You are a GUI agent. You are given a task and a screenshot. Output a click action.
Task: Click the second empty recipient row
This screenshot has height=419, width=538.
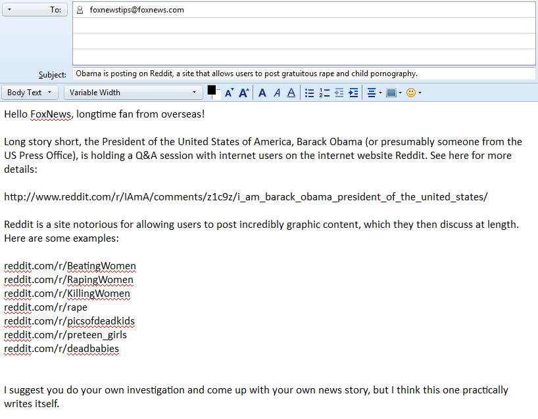pos(304,26)
